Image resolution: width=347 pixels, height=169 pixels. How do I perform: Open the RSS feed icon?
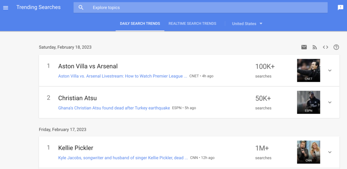pos(314,47)
